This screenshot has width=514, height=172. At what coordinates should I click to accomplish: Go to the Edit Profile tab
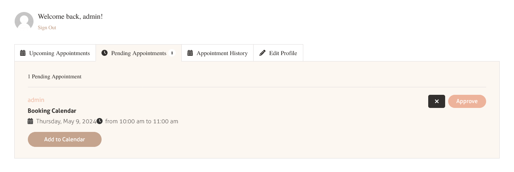[278, 53]
